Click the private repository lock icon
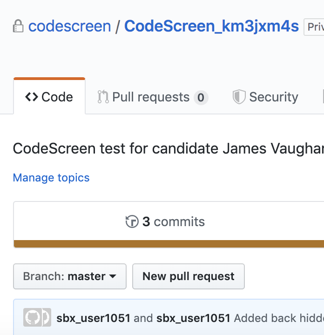Image resolution: width=324 pixels, height=335 pixels. click(x=18, y=26)
